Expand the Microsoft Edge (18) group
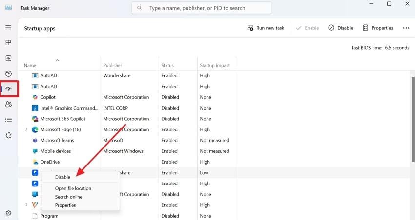This screenshot has height=220, width=415. (x=26, y=129)
